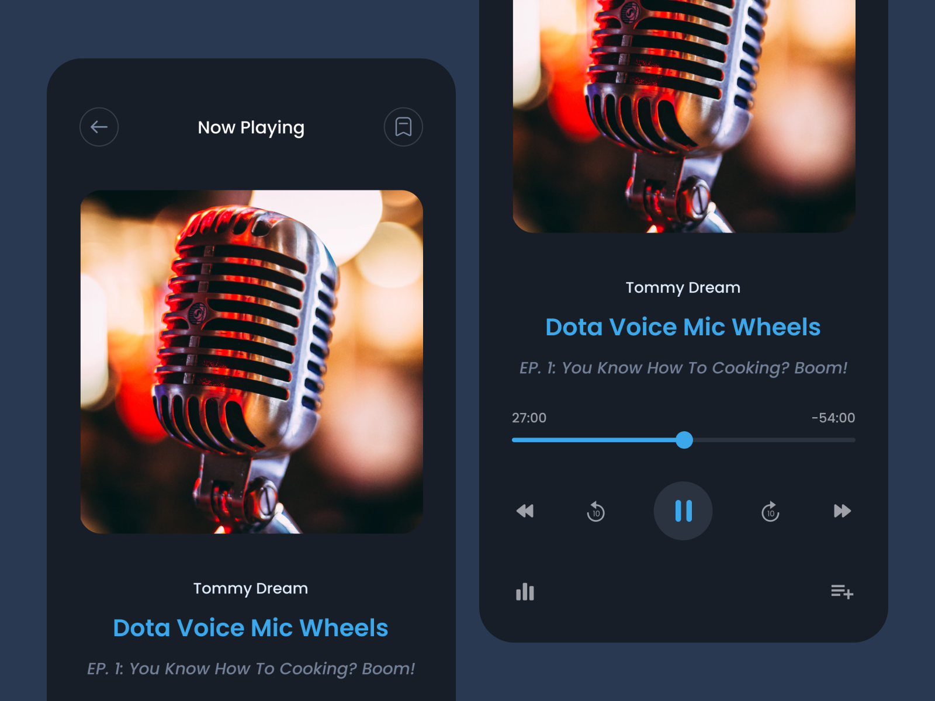Skip to the next track
This screenshot has height=701, width=935.
pos(842,511)
